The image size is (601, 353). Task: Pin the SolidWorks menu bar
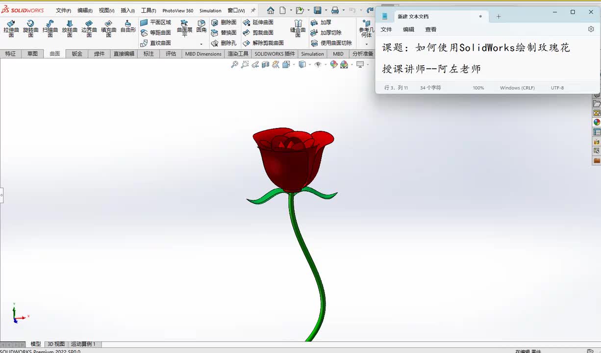coord(253,10)
